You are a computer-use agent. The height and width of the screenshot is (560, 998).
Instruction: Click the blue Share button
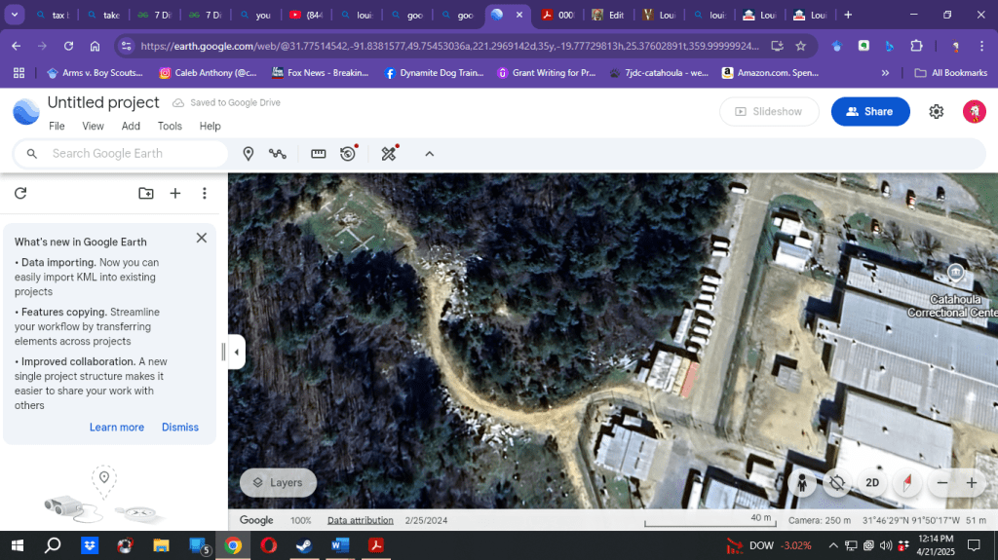pyautogui.click(x=869, y=112)
